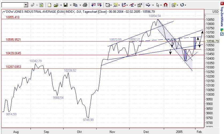Click the blue shaded bar in January dip
Viewport: 224px width, 134px height.
(185, 55)
